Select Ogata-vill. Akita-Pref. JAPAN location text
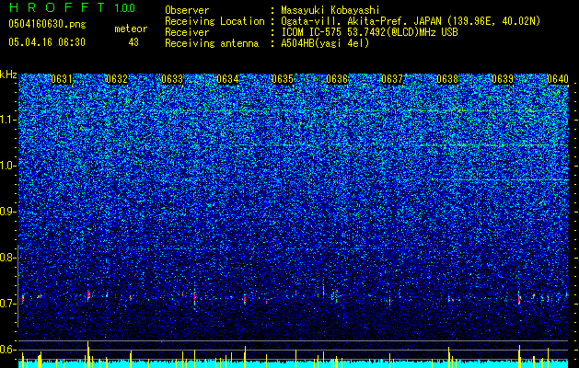The width and height of the screenshot is (579, 368). (x=411, y=21)
